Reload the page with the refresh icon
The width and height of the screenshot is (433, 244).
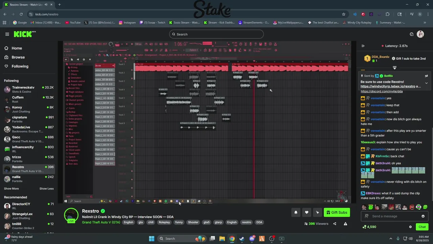pyautogui.click(x=21, y=14)
